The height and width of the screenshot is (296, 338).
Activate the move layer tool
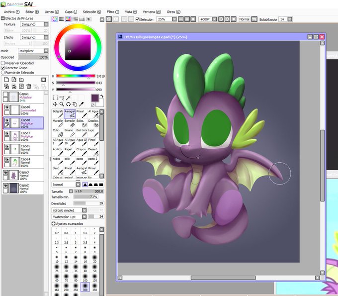tap(55, 104)
